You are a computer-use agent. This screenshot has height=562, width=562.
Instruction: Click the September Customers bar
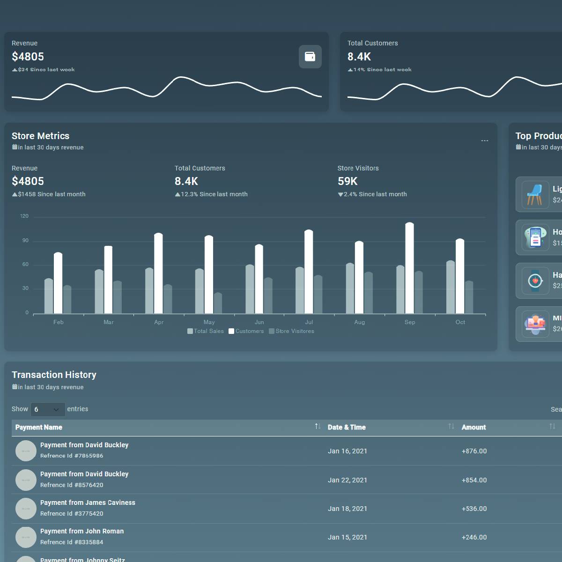(409, 268)
